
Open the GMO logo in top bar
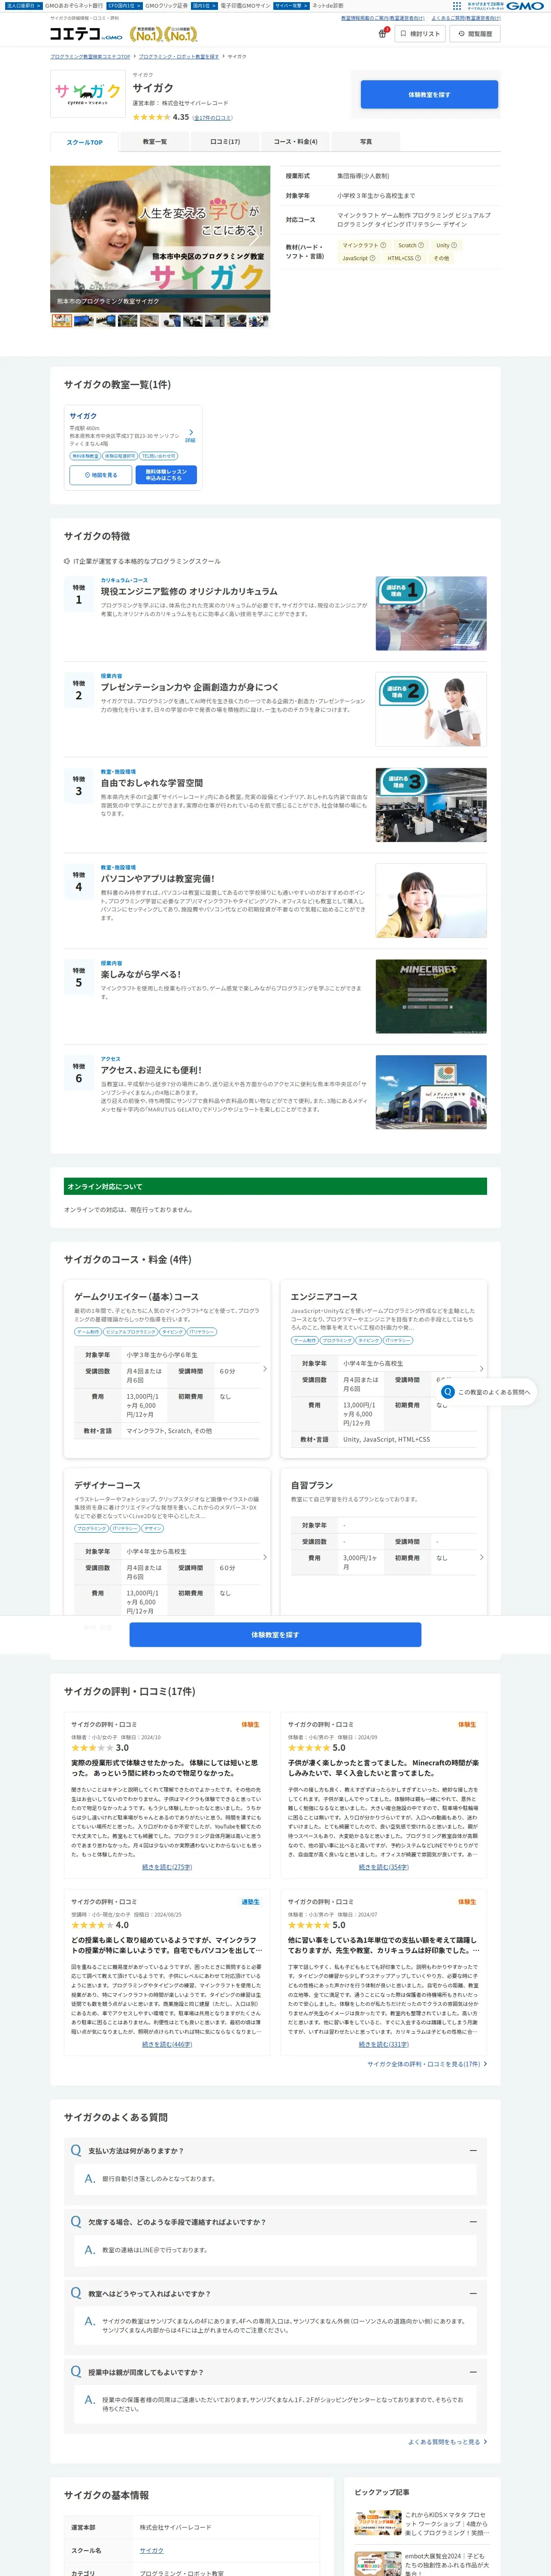point(525,6)
